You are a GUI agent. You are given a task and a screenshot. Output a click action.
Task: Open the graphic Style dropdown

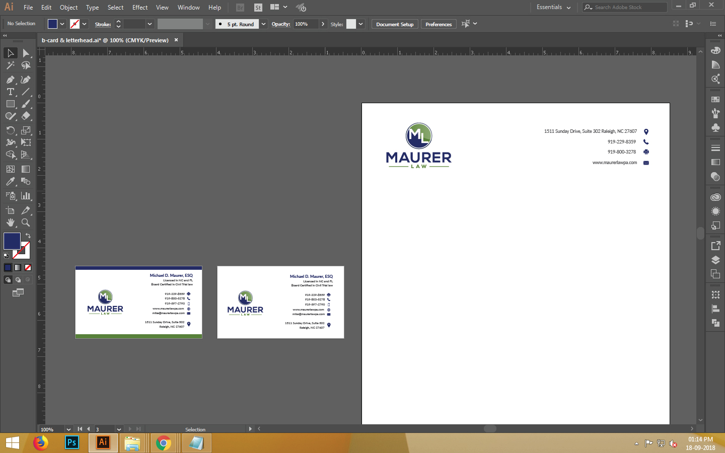pos(360,24)
